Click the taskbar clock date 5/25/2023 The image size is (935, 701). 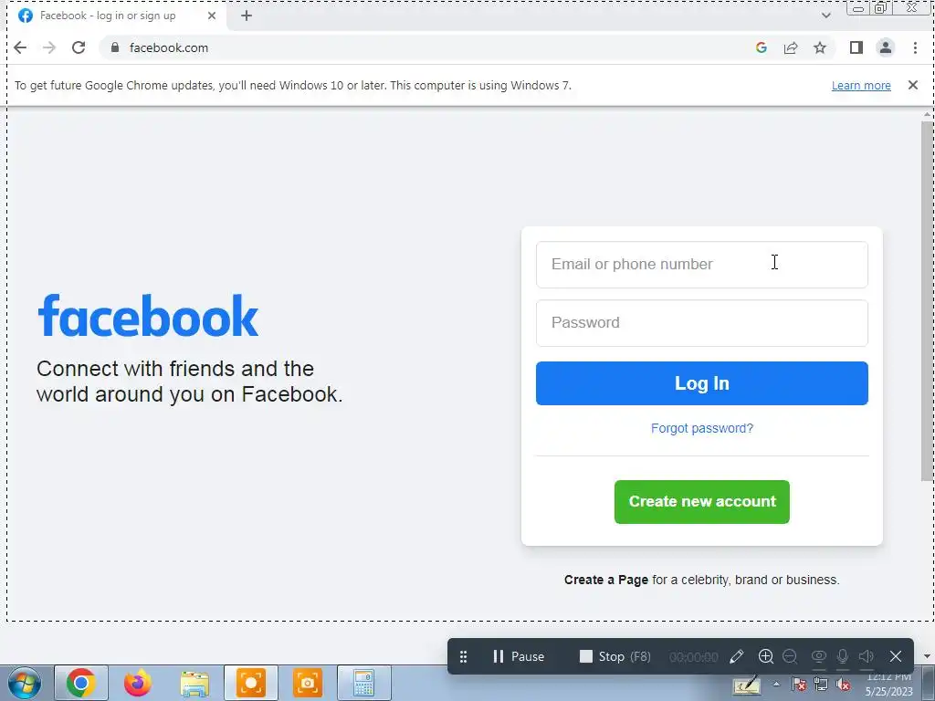(889, 692)
